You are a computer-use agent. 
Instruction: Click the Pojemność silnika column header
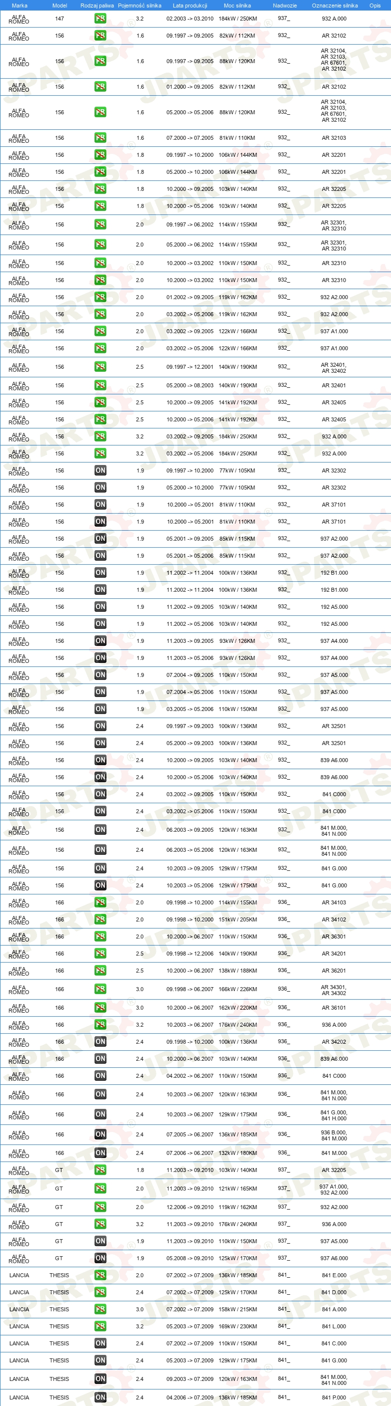tap(140, 6)
